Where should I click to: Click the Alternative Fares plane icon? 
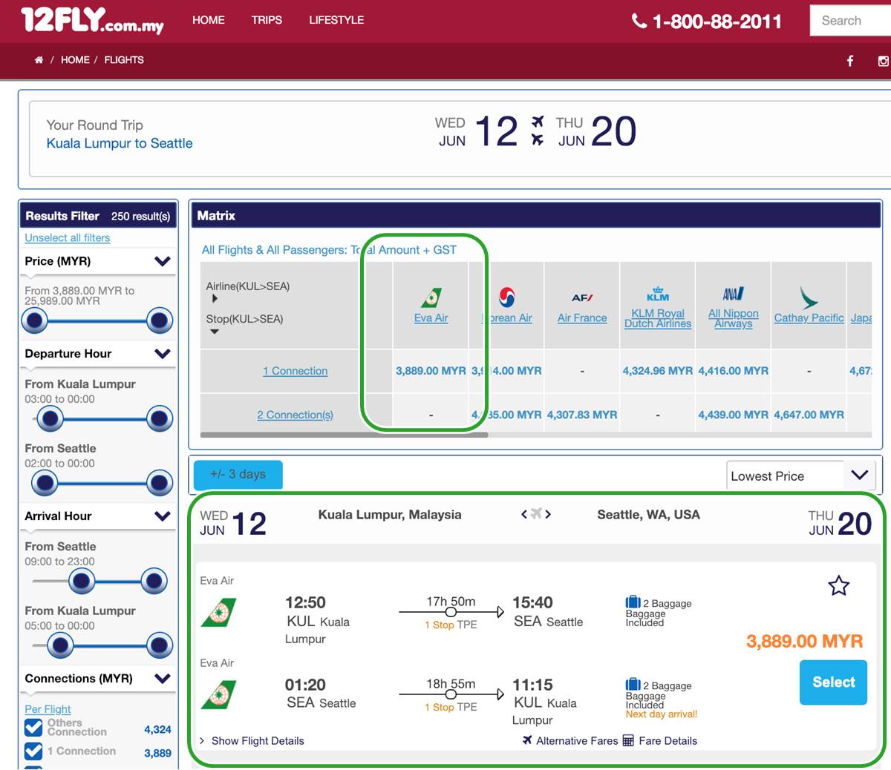click(x=527, y=740)
